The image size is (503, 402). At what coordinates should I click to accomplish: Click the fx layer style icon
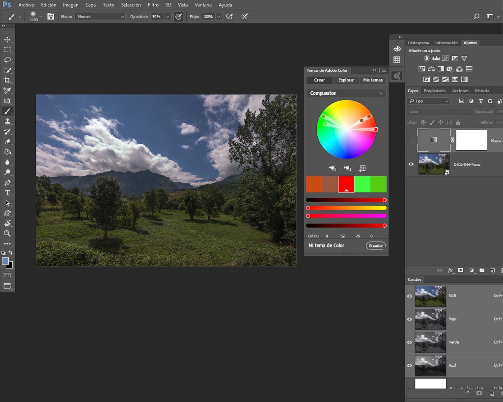click(450, 270)
